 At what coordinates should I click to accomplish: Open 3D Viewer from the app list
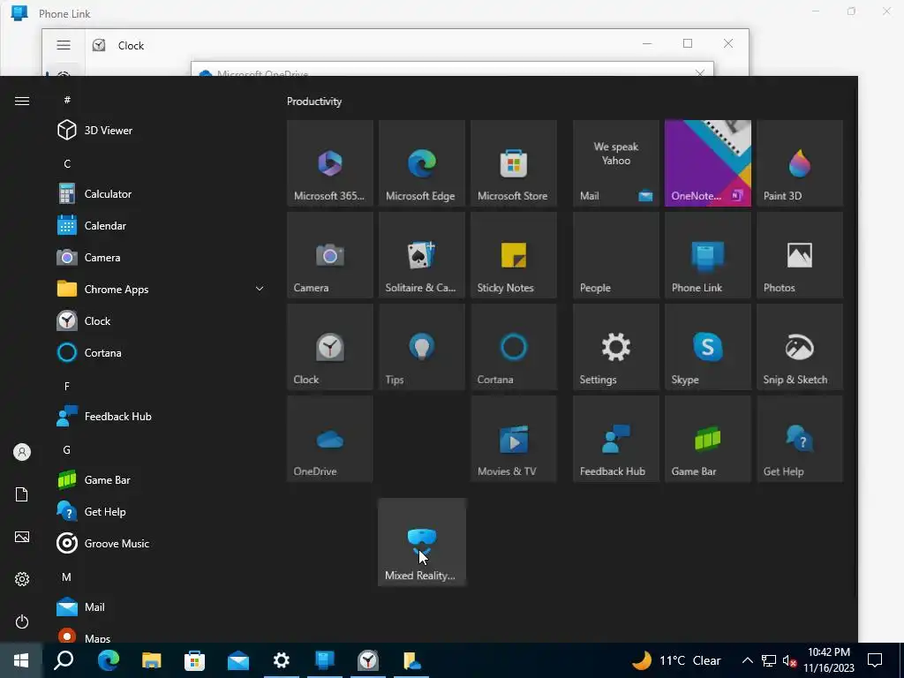161,131
